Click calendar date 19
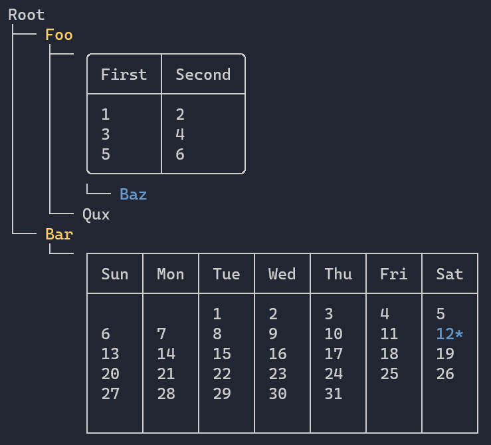Viewport: 491px width, 445px height. point(445,354)
